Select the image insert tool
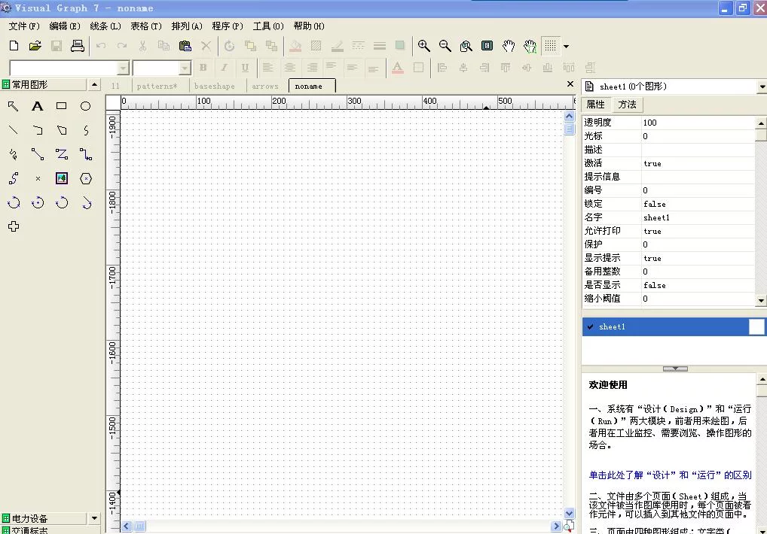This screenshot has height=534, width=767. coord(62,178)
